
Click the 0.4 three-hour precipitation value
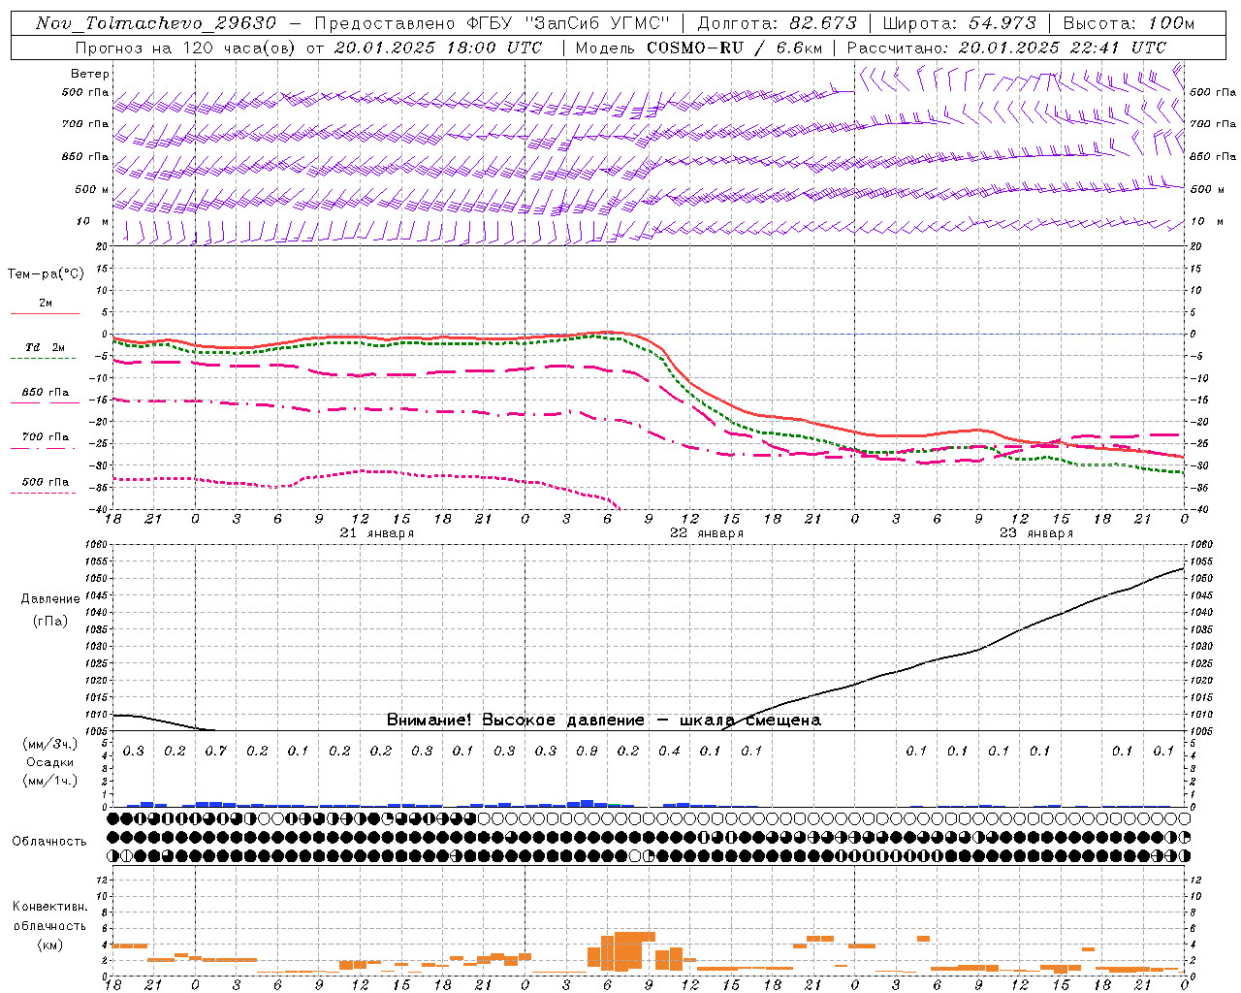[x=669, y=751]
